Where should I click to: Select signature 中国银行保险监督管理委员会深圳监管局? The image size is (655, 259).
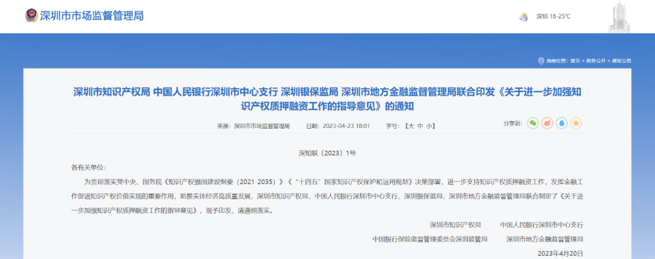pyautogui.click(x=430, y=239)
